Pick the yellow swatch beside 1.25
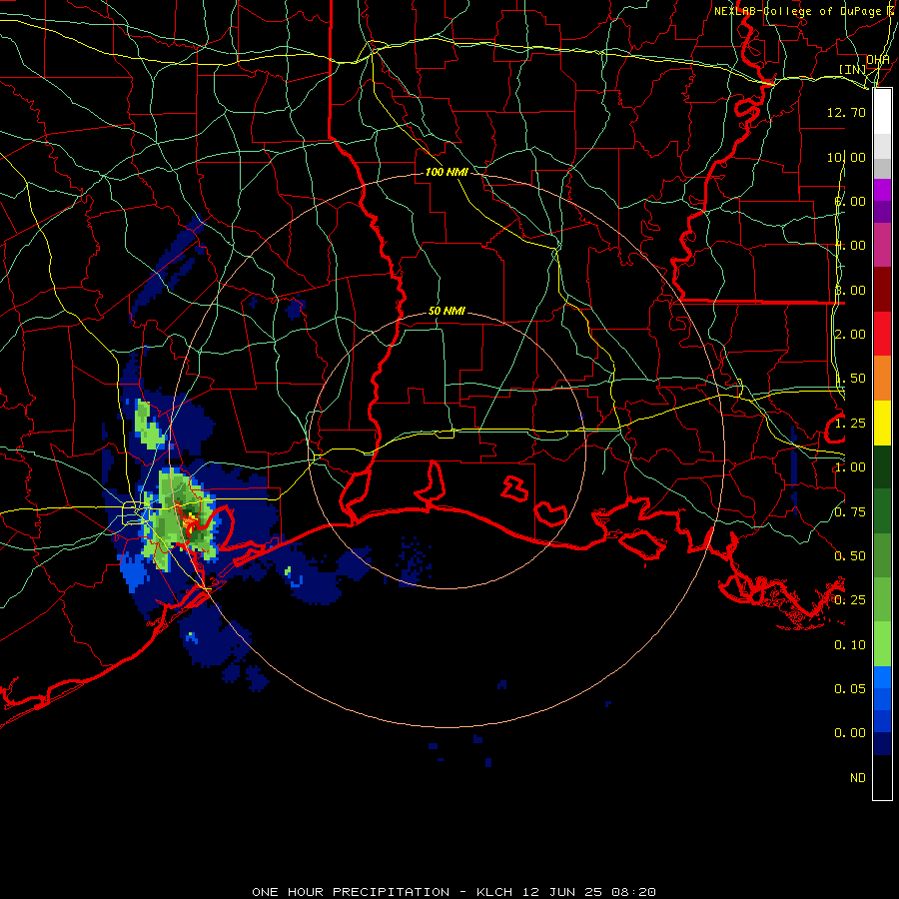This screenshot has height=899, width=899. point(882,423)
